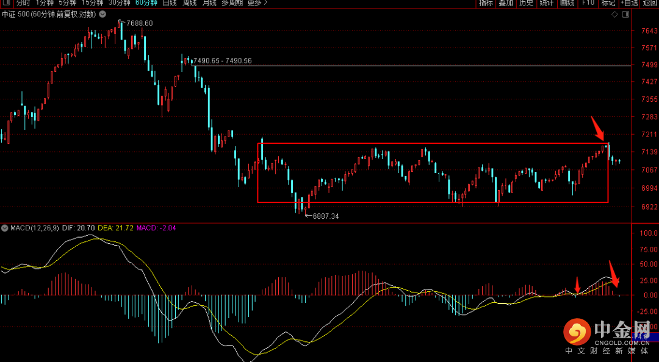Open the MACD indicator dropdown arrow
The height and width of the screenshot is (362, 659).
tap(5, 228)
